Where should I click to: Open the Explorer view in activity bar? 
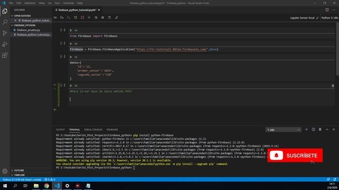coord(5,11)
